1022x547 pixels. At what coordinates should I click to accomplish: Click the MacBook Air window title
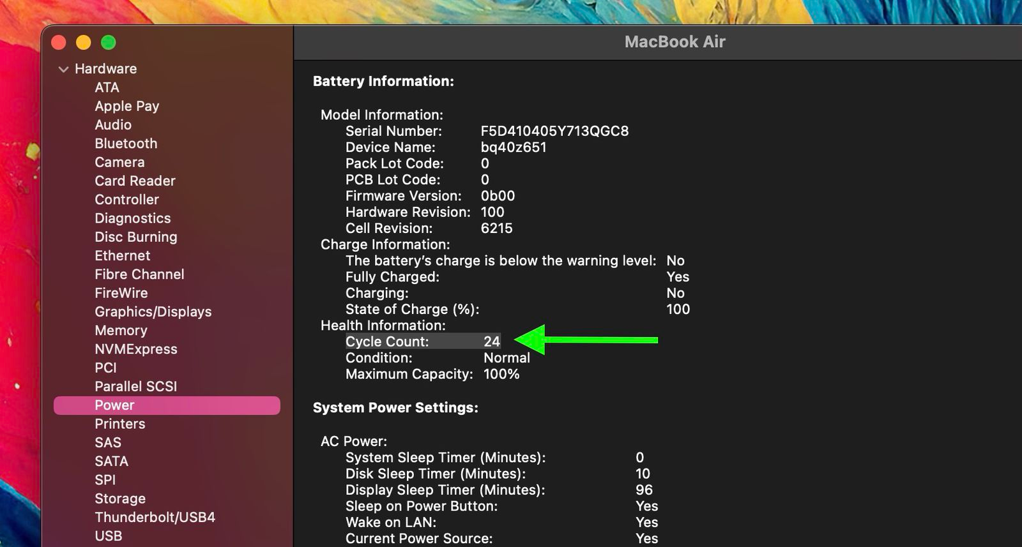(675, 42)
